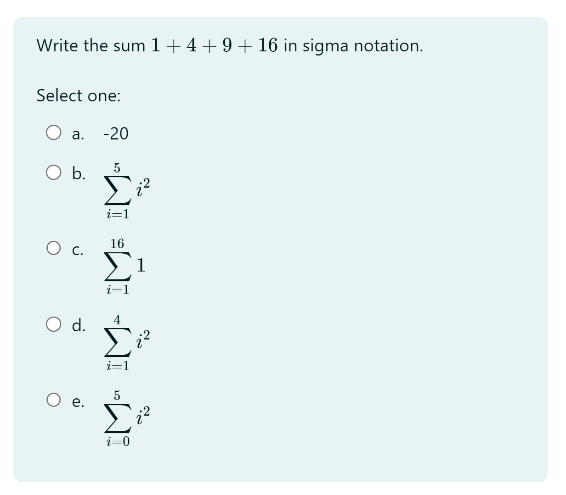Screen dimensions: 566x495
Task: Choose option b with sum from i=1 to 5
Action: pyautogui.click(x=54, y=172)
